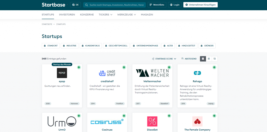This screenshot has height=132, width=267.
Task: Click The Female Company logo icon
Action: click(x=198, y=121)
